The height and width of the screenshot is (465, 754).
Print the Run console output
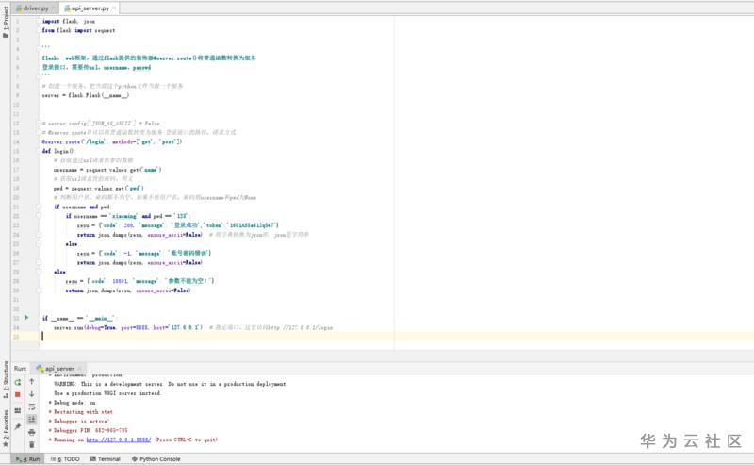pyautogui.click(x=32, y=432)
